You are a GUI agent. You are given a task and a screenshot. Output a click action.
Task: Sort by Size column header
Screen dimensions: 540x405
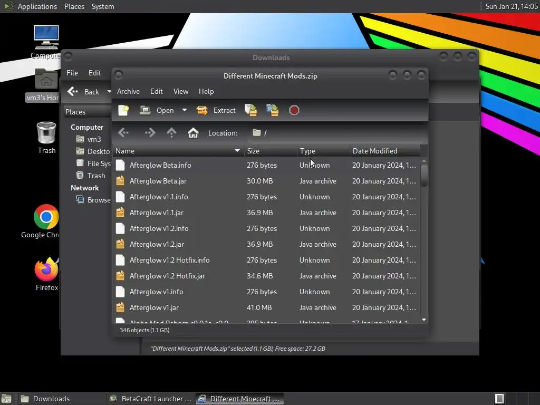271,151
